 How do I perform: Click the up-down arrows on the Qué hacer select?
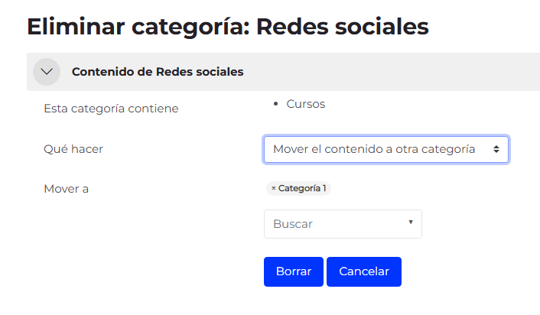[x=496, y=149]
